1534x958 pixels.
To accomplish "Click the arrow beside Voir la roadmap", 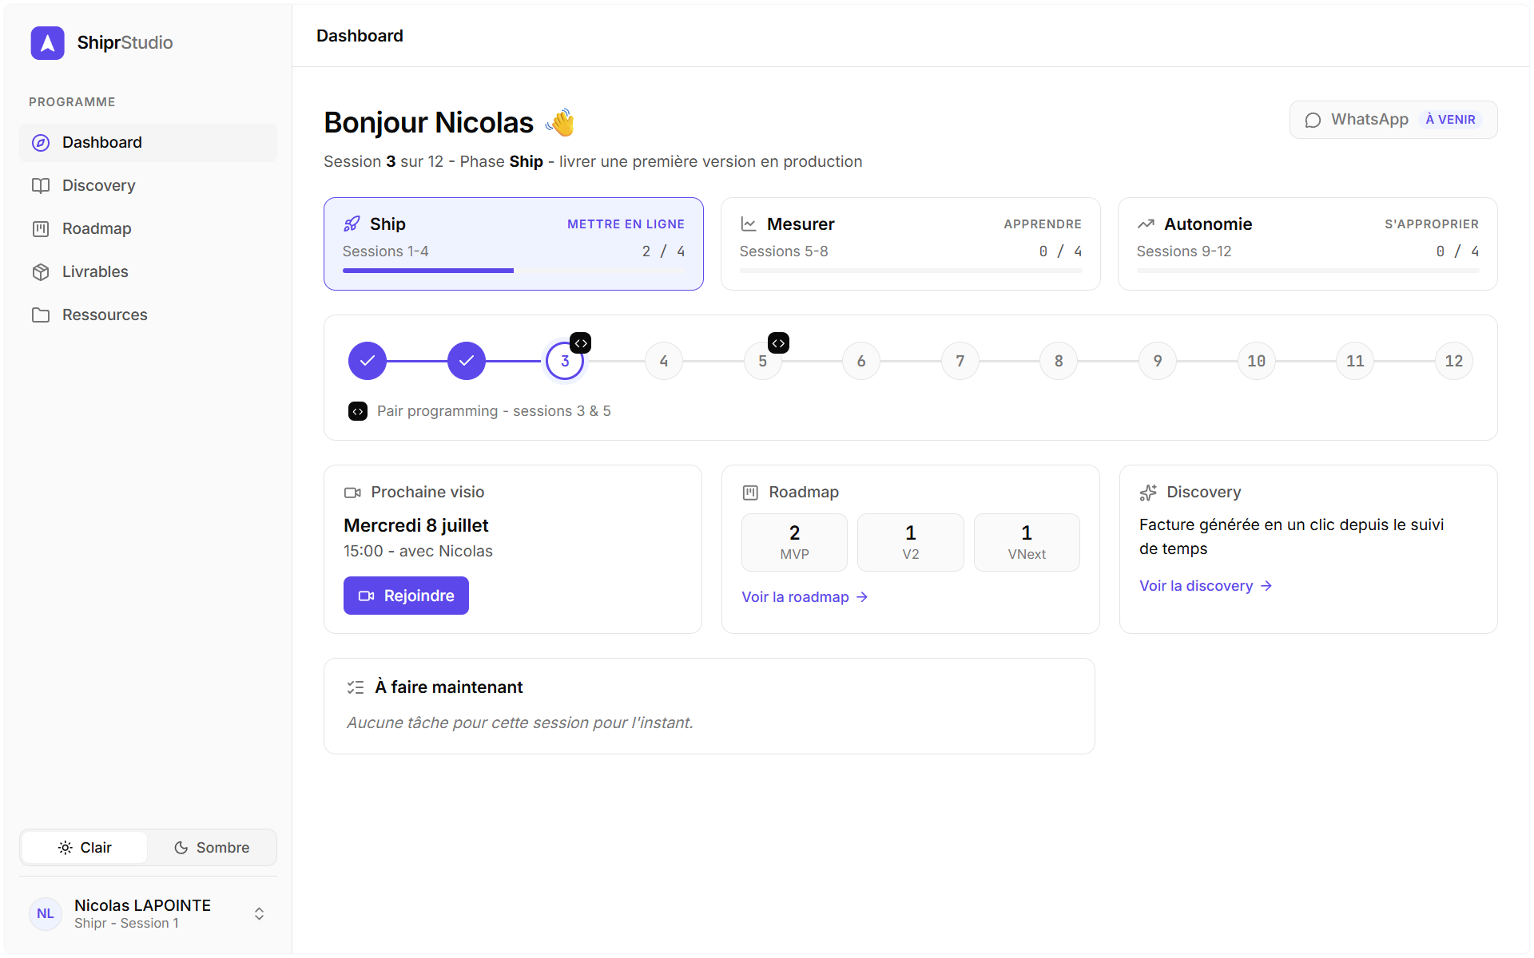I will (x=862, y=597).
